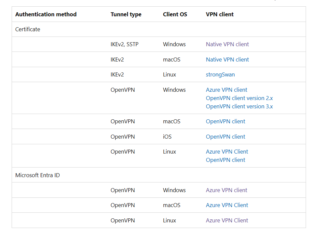Open the Azure VPN client link for Windows OpenVPN
Viewport: 316px width, 234px height.
(227, 90)
